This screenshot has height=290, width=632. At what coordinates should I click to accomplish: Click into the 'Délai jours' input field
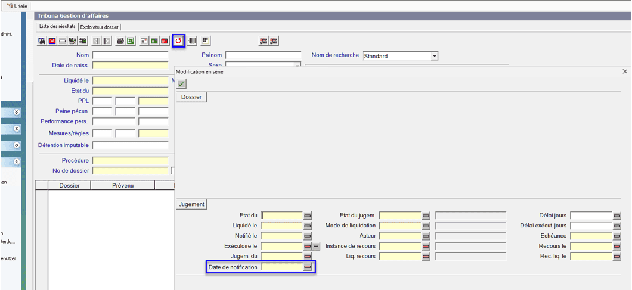[591, 216]
